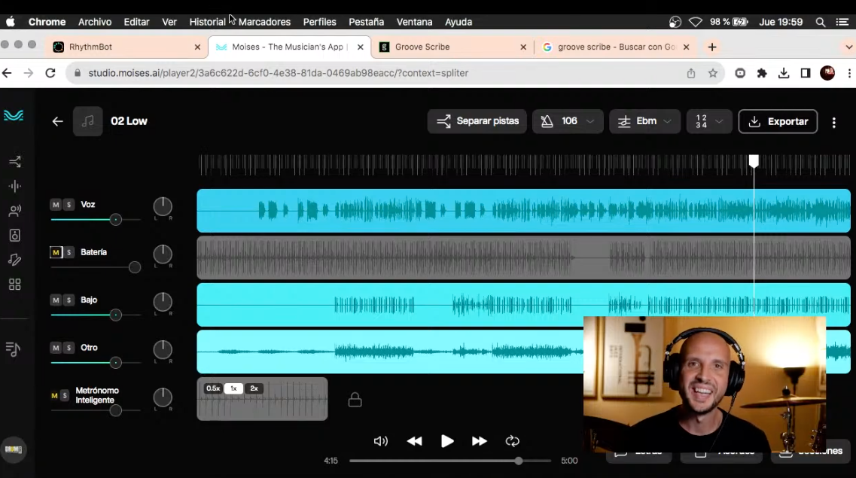
Task: Set metronome to 2x
Action: pos(254,388)
